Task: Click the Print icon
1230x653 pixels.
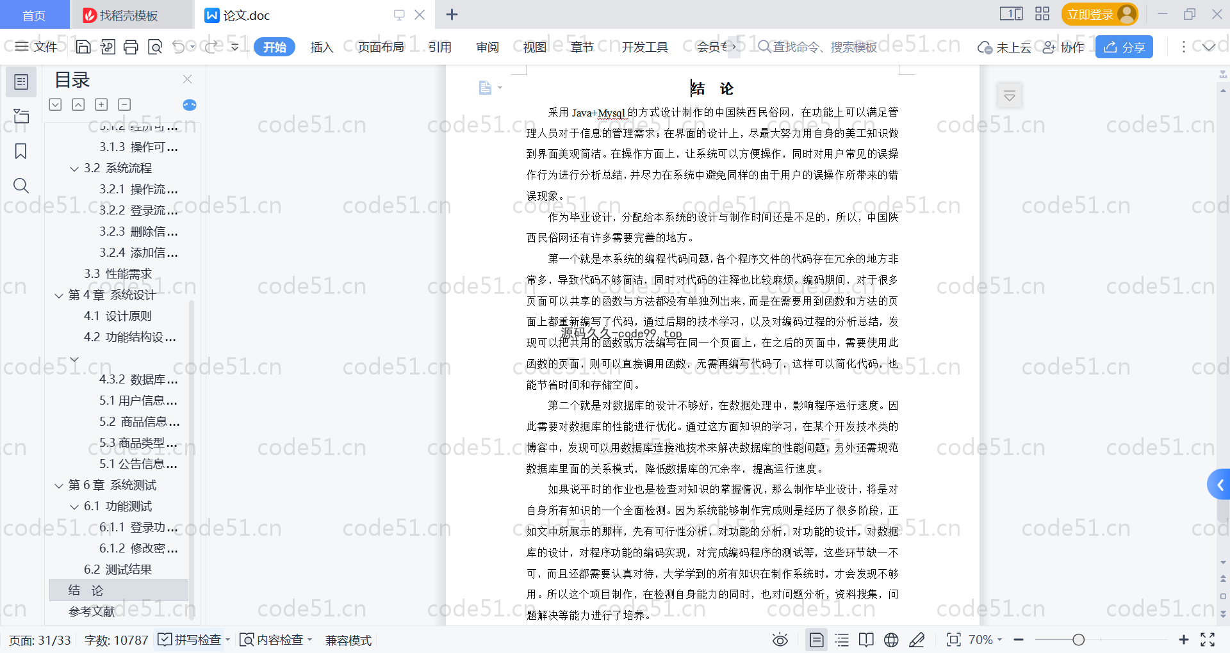Action: (131, 47)
